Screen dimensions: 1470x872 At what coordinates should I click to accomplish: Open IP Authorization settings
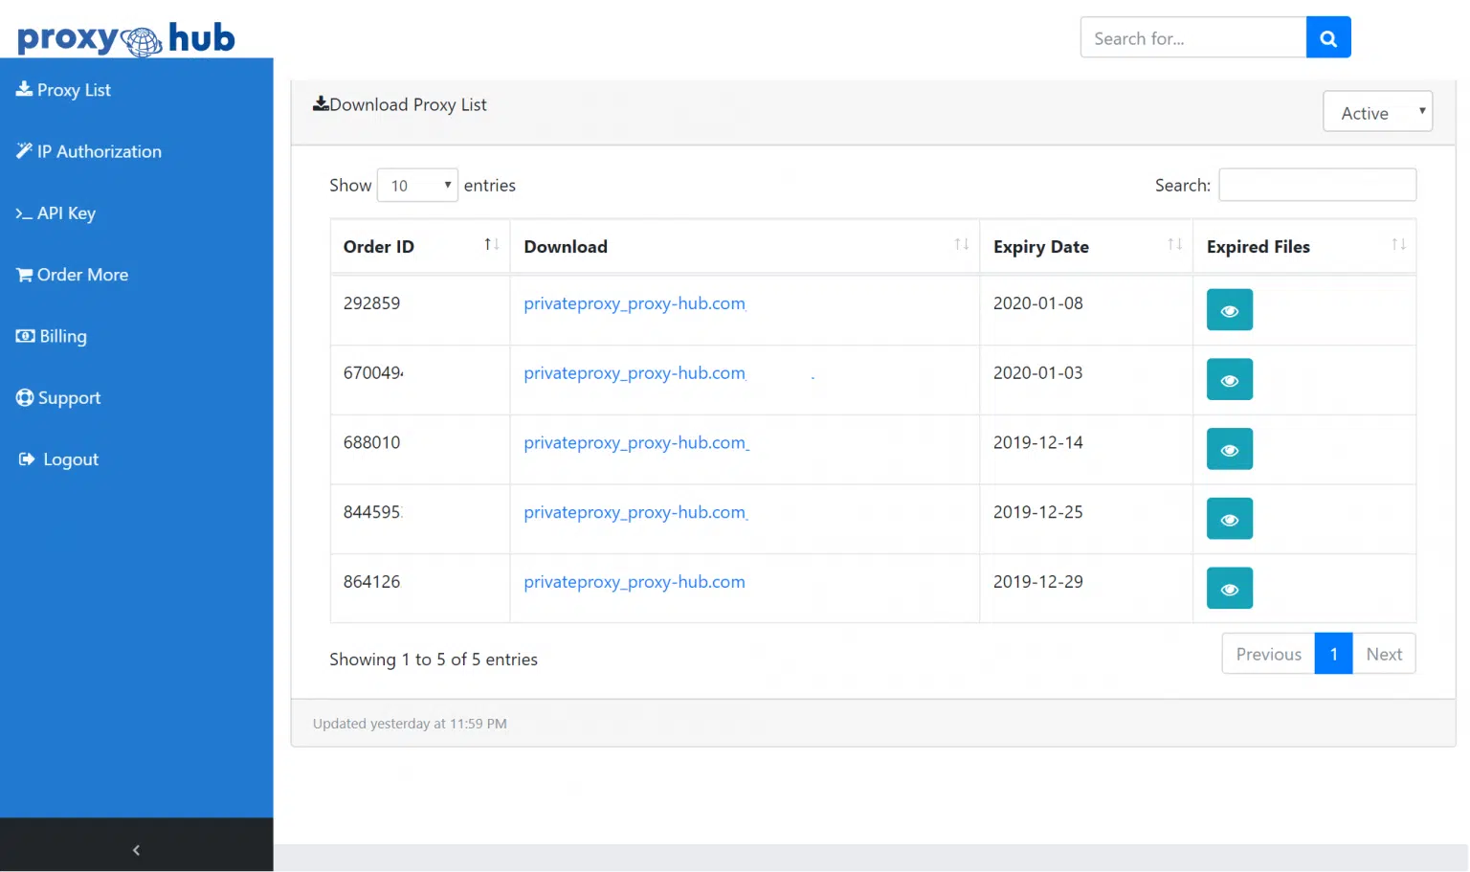99,150
